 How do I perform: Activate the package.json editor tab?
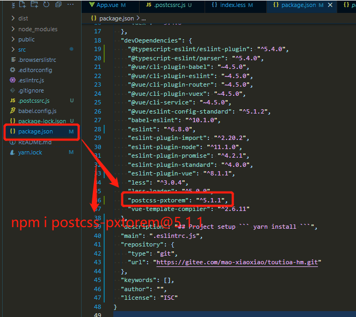coord(299,5)
